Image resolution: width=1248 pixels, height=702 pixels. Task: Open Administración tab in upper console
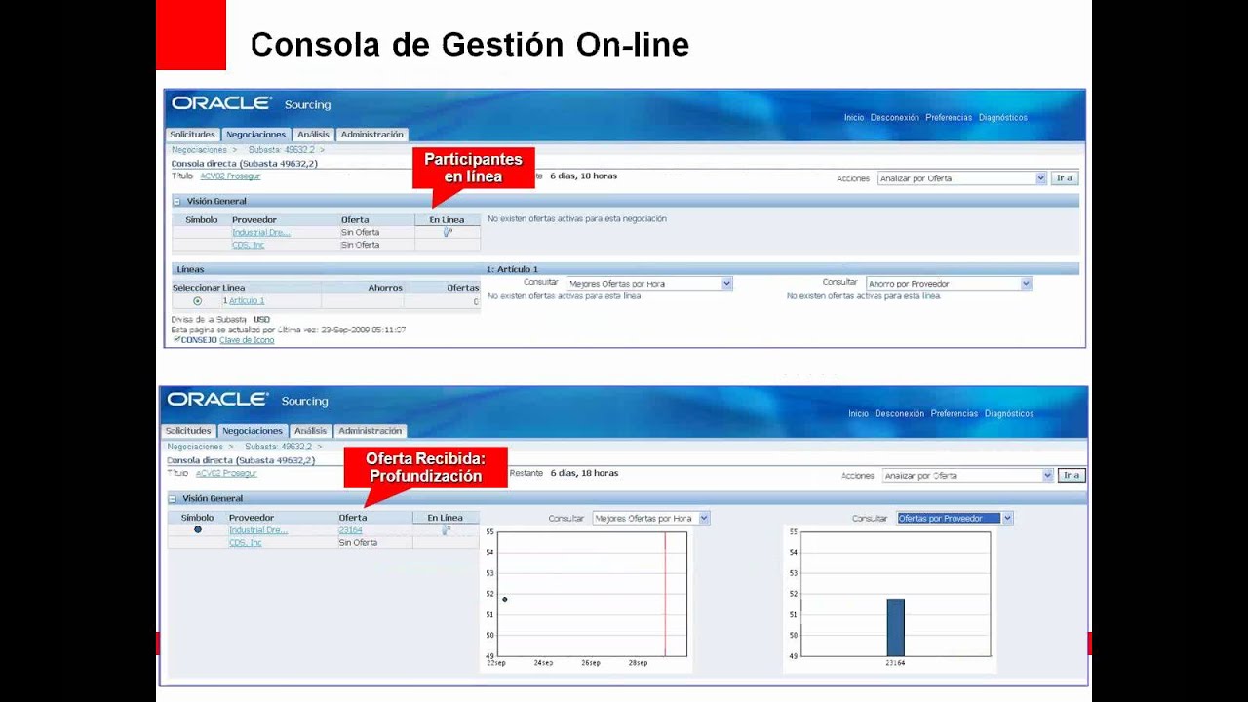[372, 135]
